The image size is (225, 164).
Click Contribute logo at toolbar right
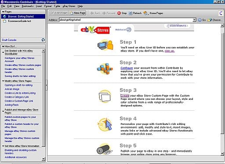pos(221,13)
